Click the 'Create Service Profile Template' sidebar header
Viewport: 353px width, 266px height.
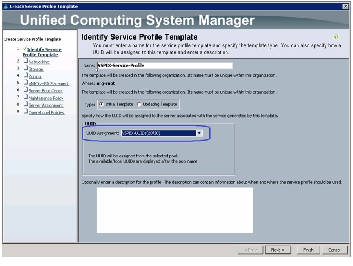click(32, 39)
